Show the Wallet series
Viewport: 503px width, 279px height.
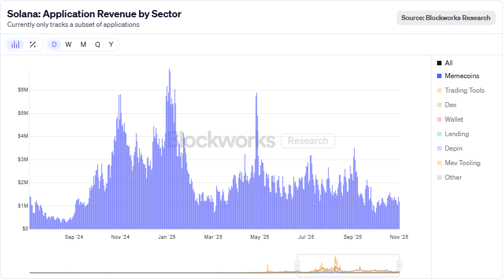point(453,119)
